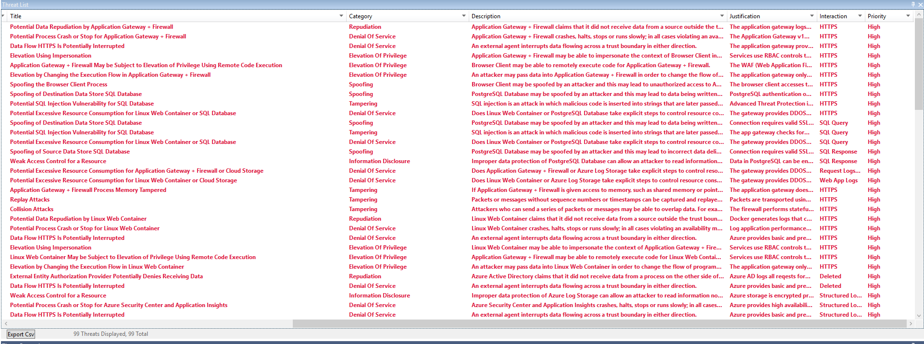The width and height of the screenshot is (924, 344).
Task: Select "Elevation by Changing the Execution Flow in Linux Web Container"
Action: (x=97, y=267)
